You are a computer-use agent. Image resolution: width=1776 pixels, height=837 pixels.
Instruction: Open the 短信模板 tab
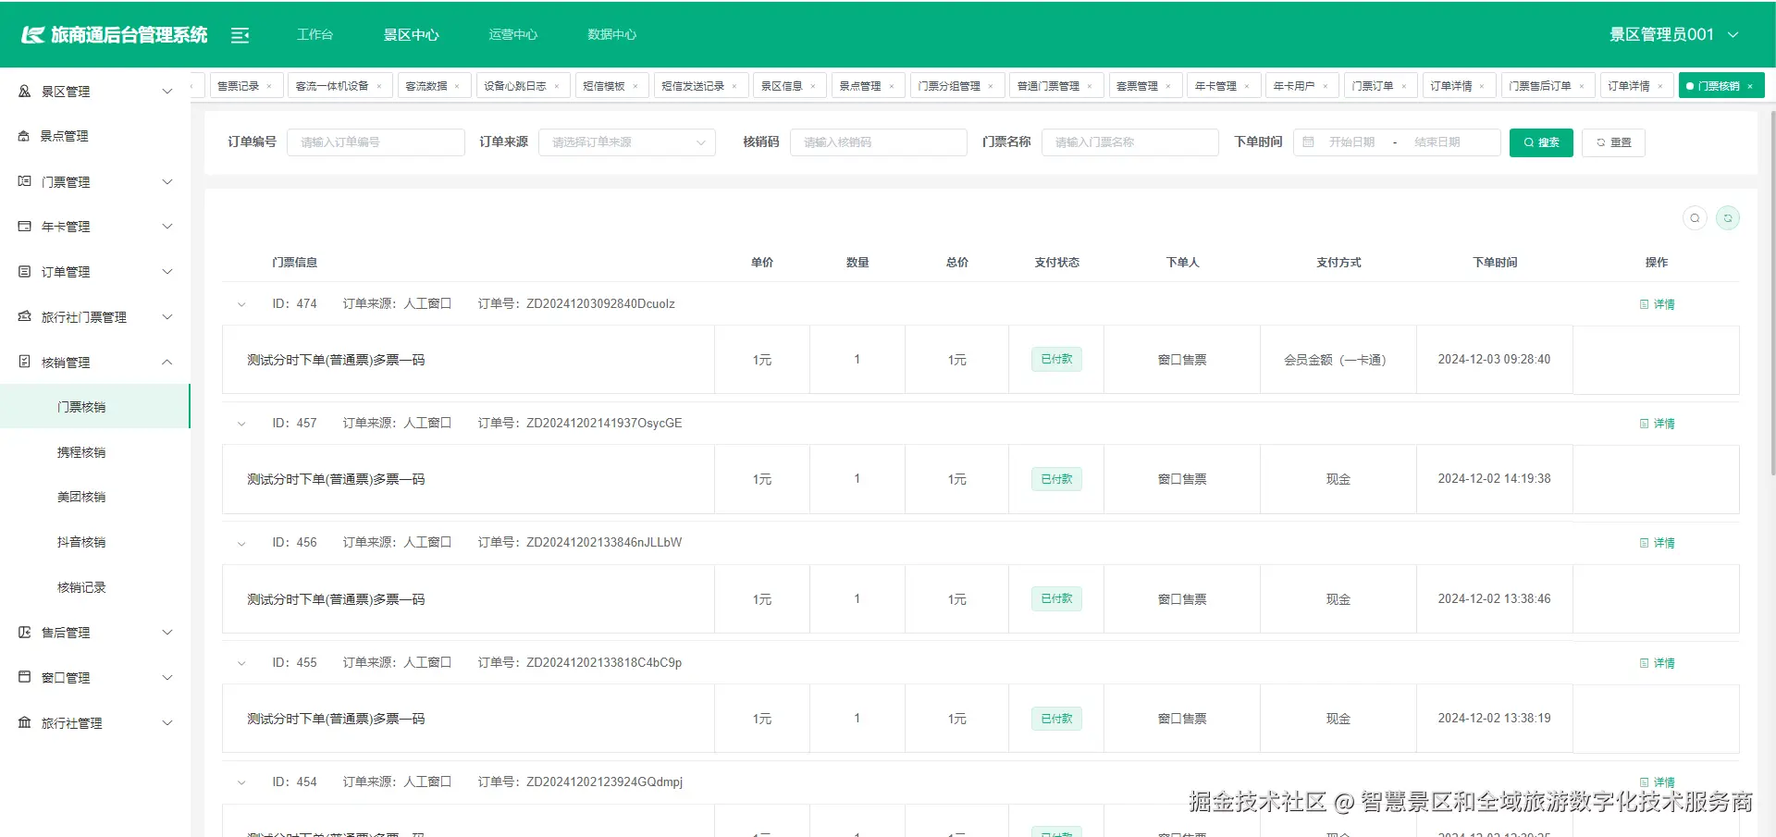(x=603, y=85)
